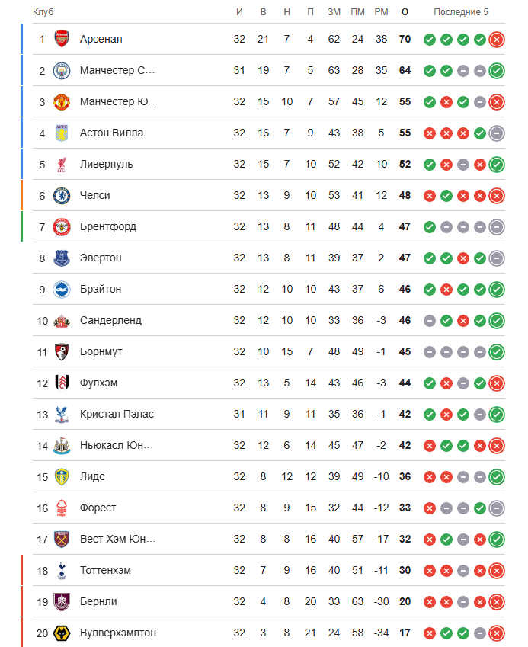Image resolution: width=528 pixels, height=647 pixels.
Task: Open the Фулхэм team link
Action: point(98,383)
